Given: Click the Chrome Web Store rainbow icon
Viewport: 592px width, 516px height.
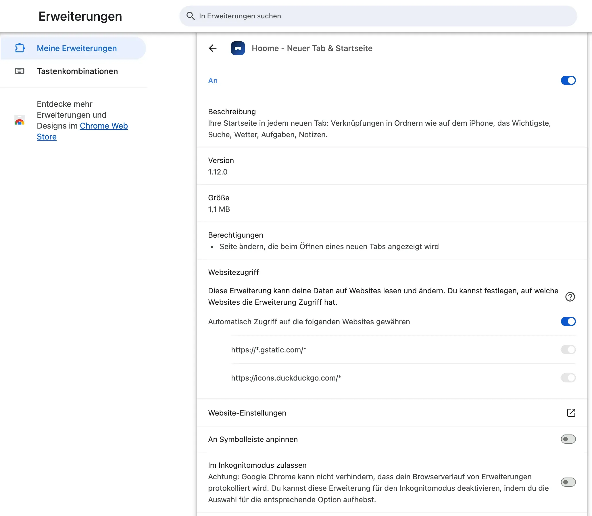Looking at the screenshot, I should pos(20,120).
